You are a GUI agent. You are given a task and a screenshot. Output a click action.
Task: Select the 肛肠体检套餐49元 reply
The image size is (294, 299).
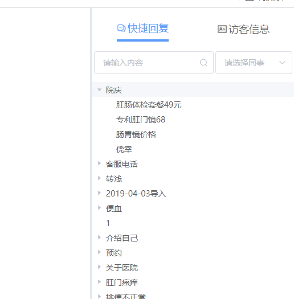[149, 105]
